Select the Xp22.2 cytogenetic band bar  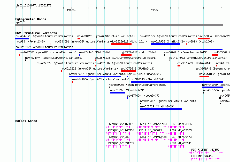tap(119, 25)
